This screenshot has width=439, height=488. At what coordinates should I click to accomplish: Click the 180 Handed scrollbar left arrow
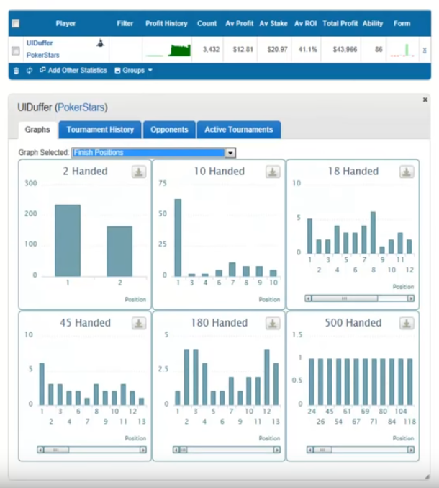(176, 450)
